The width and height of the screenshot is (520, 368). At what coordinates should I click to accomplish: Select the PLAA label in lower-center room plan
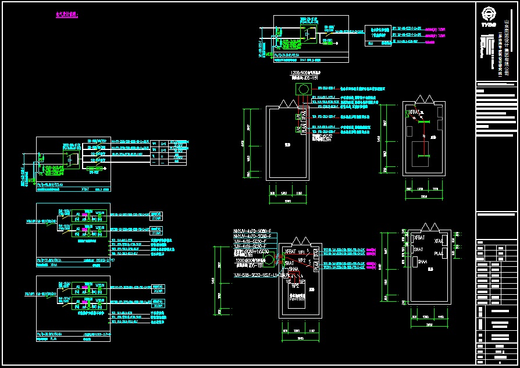point(316,266)
